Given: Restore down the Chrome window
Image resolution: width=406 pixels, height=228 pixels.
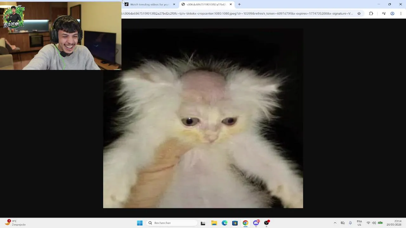Looking at the screenshot, I should point(390,4).
